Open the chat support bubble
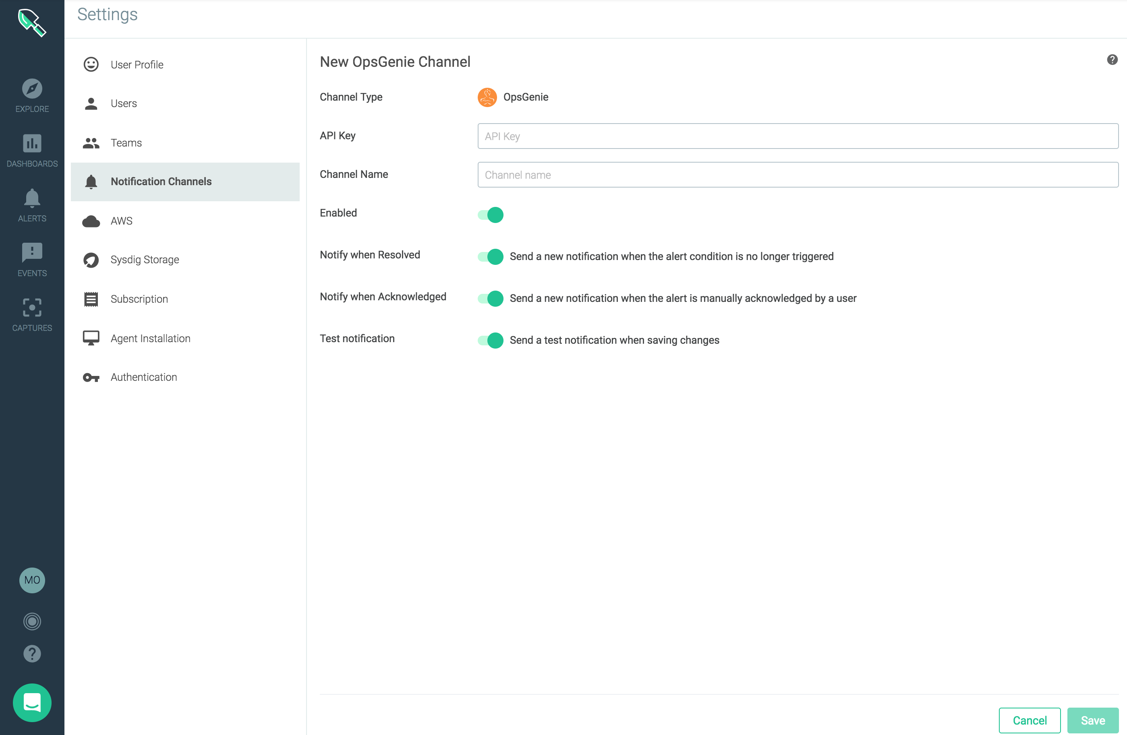1127x735 pixels. tap(32, 702)
